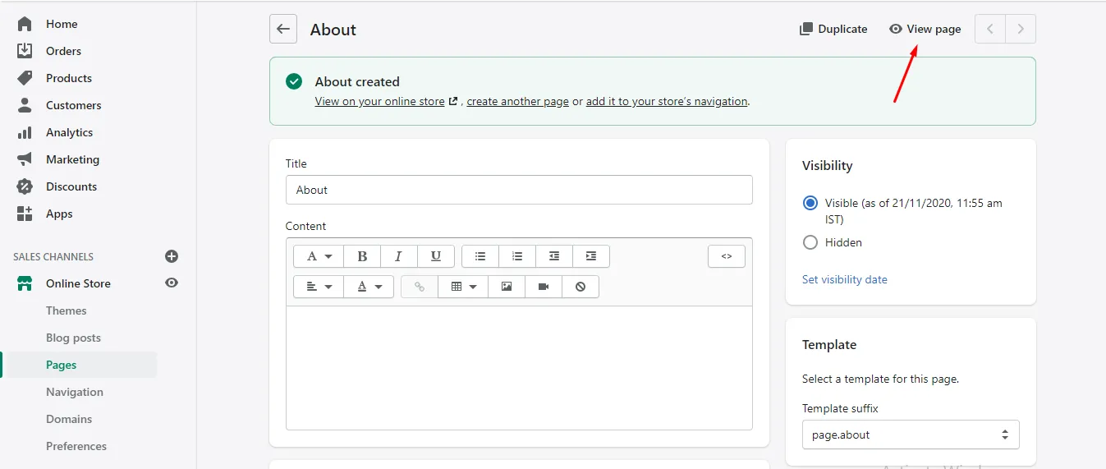Apply Italic formatting in editor toolbar

coord(399,256)
